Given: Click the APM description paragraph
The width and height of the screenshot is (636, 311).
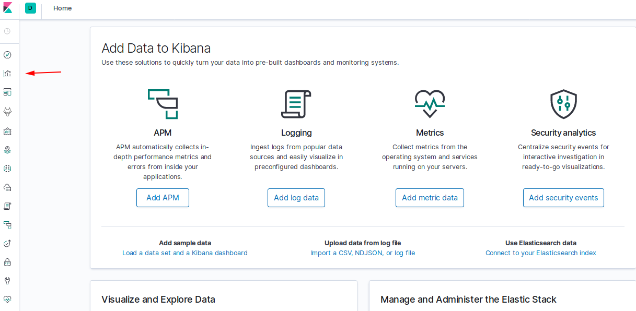Looking at the screenshot, I should pos(163,162).
